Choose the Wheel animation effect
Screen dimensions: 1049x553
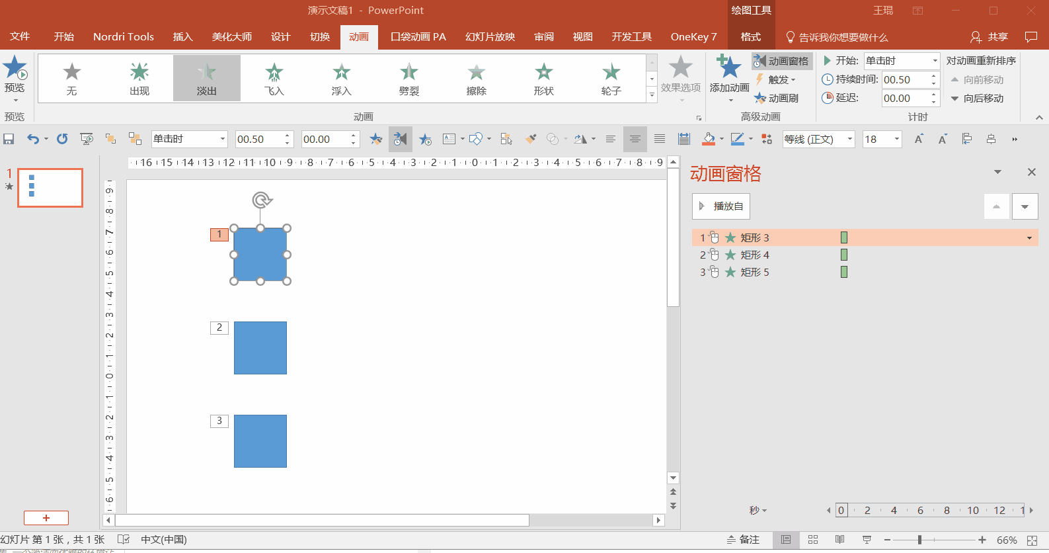pyautogui.click(x=611, y=78)
